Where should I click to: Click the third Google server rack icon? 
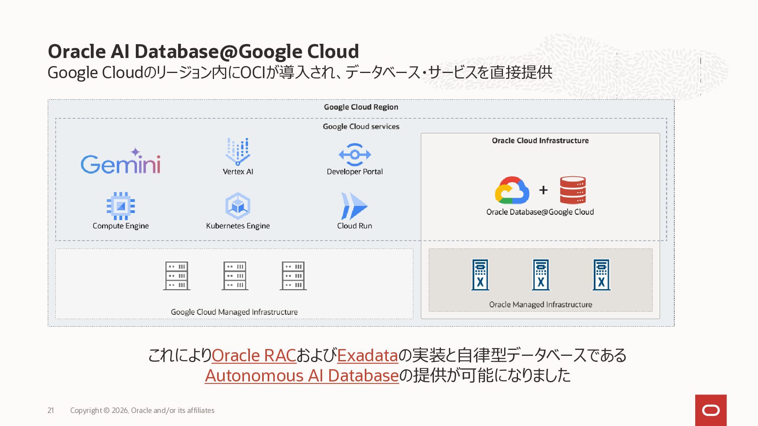[293, 276]
